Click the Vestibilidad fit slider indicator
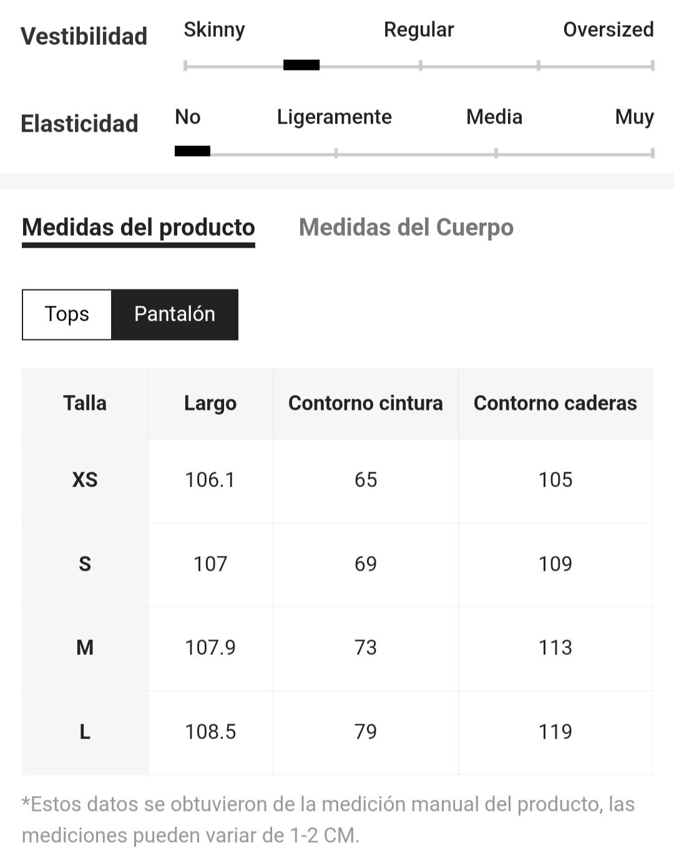The height and width of the screenshot is (862, 674). (x=301, y=65)
